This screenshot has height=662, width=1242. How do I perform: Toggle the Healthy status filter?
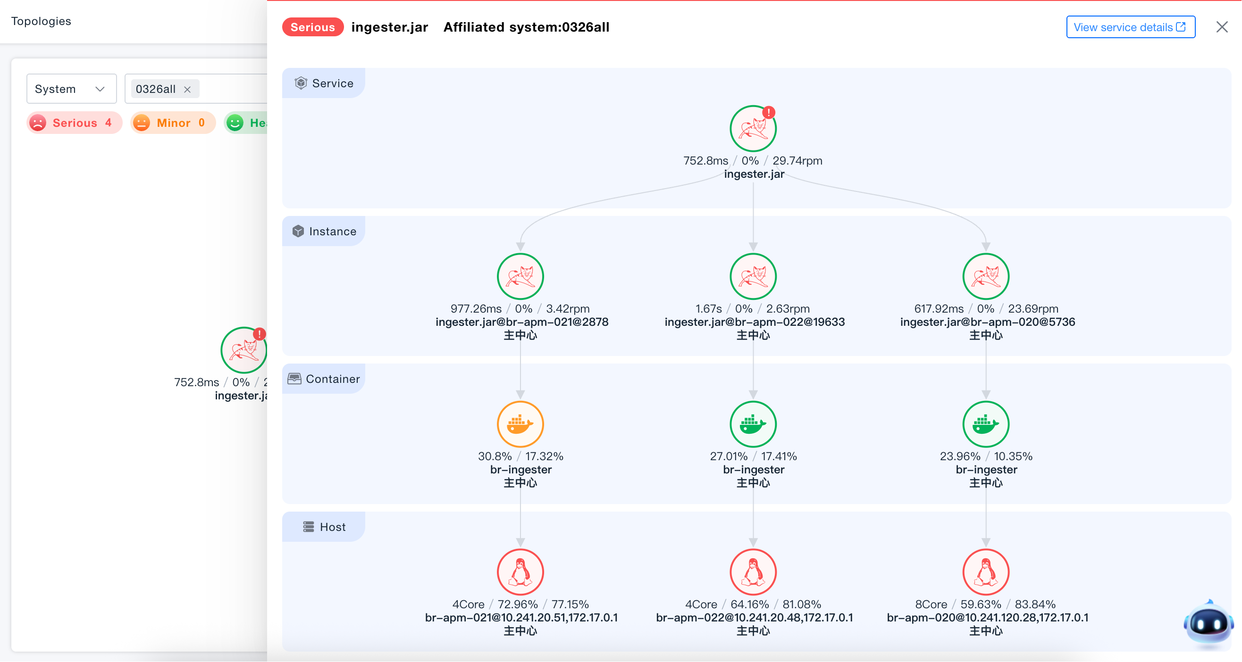245,123
